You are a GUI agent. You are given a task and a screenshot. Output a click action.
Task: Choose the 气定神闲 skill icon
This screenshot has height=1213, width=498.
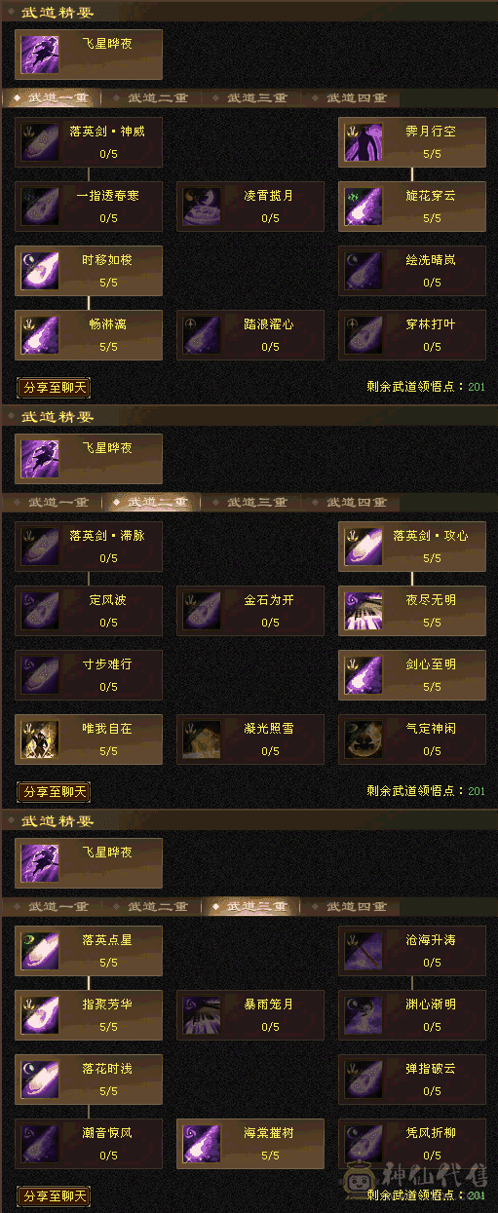click(363, 739)
